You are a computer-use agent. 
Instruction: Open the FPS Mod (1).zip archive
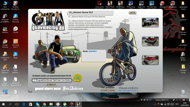[x=183, y=69]
